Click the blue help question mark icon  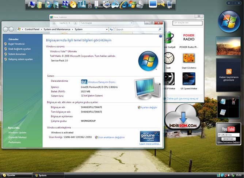[x=161, y=36]
